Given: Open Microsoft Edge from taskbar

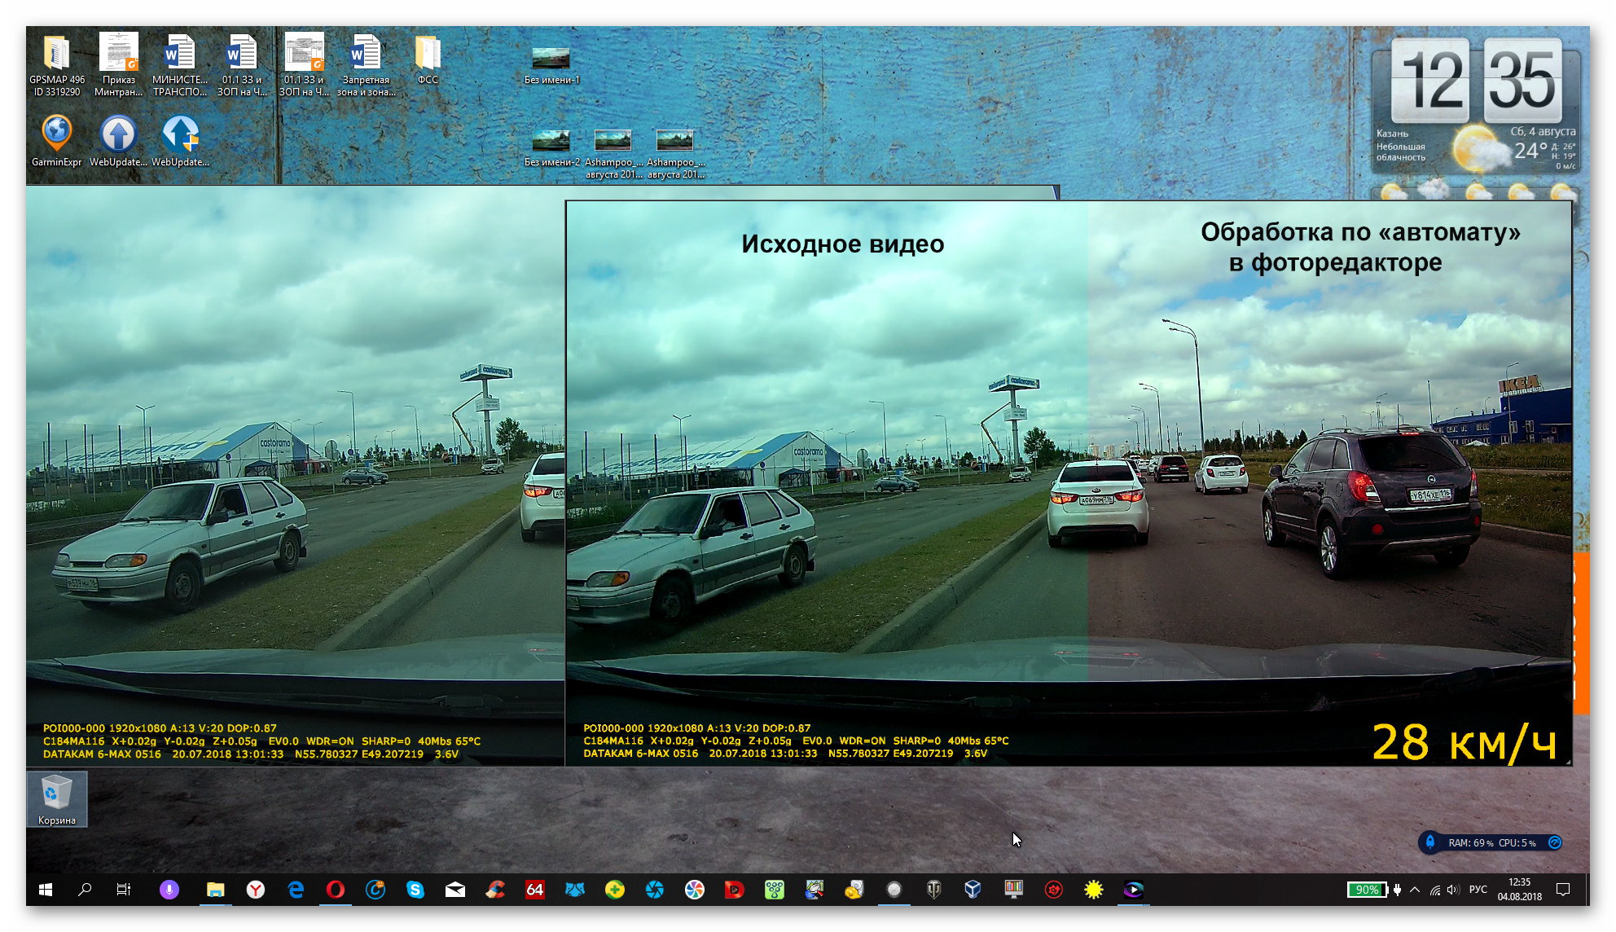Looking at the screenshot, I should [x=296, y=890].
